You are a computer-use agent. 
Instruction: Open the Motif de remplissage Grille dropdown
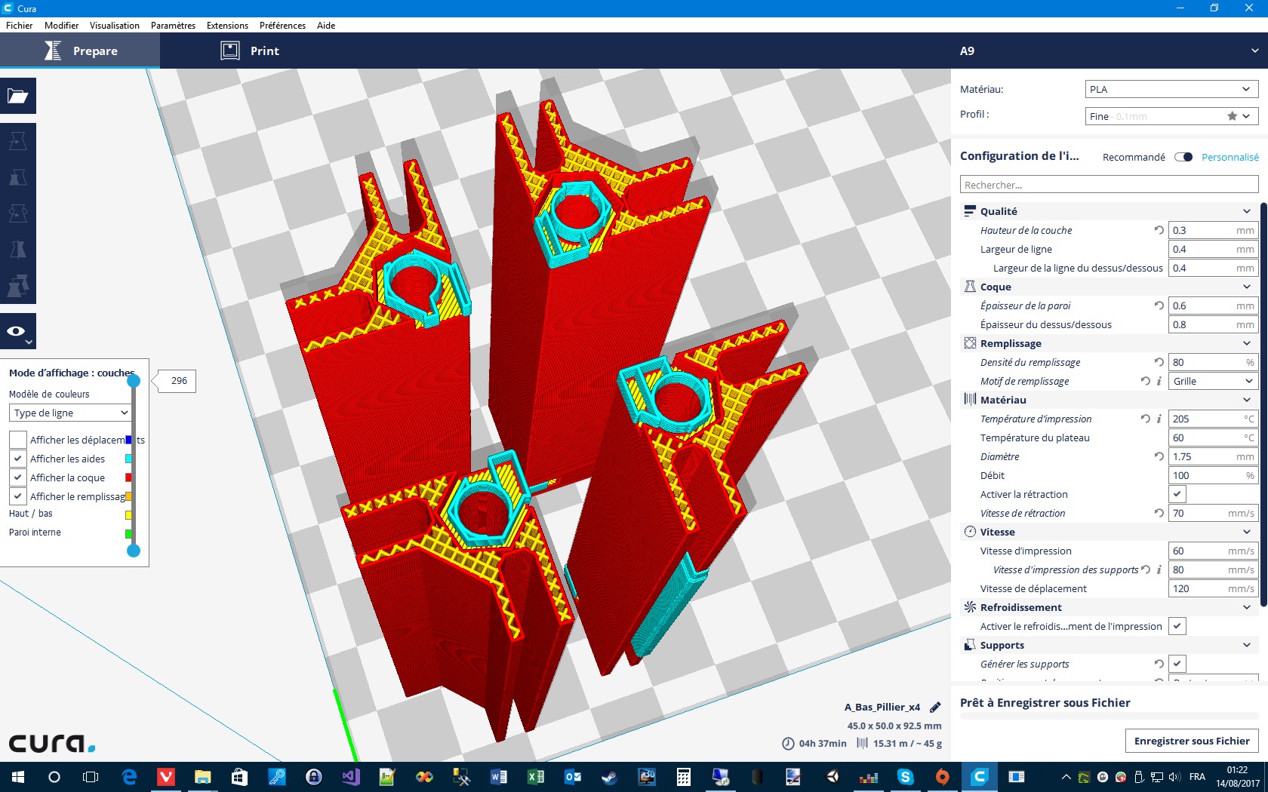1213,381
